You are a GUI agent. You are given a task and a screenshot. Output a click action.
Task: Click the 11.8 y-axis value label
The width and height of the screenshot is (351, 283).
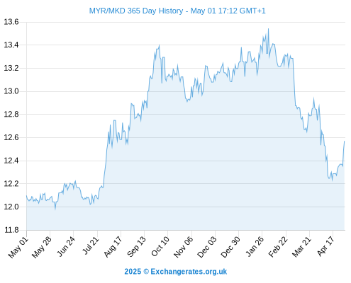(11, 230)
